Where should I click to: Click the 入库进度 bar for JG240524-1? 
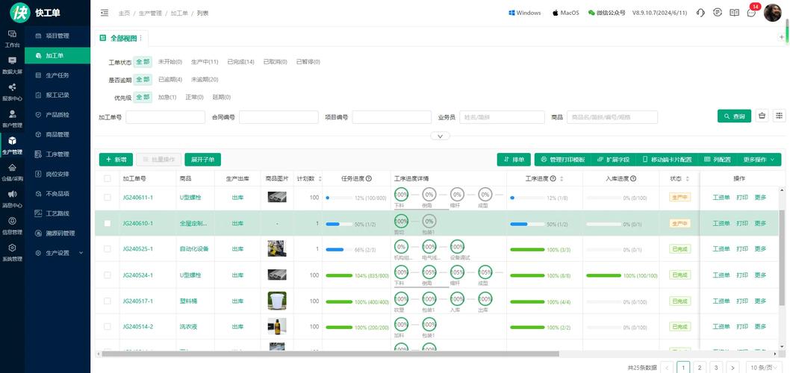click(x=603, y=275)
